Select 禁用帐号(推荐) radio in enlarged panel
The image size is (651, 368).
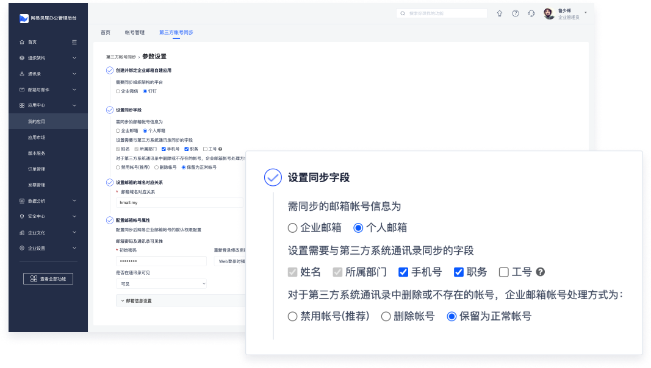[293, 316]
